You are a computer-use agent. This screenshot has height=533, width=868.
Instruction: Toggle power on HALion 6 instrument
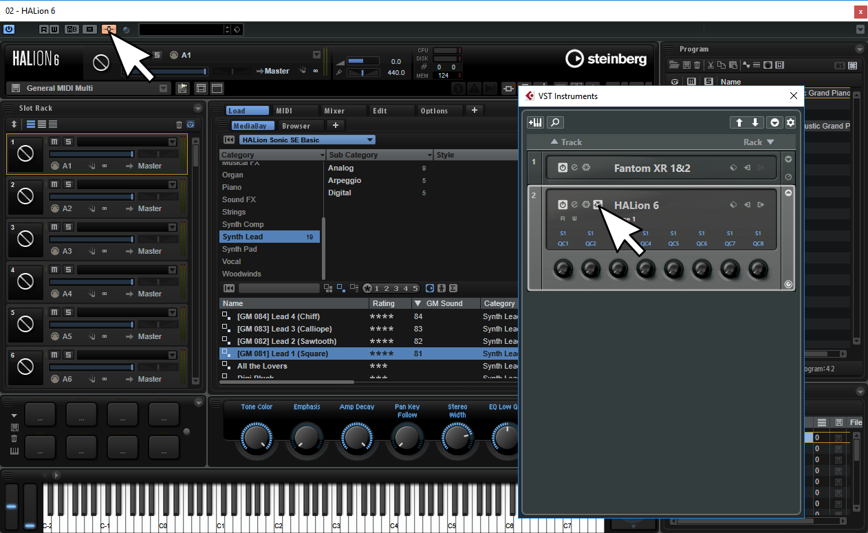tap(563, 204)
